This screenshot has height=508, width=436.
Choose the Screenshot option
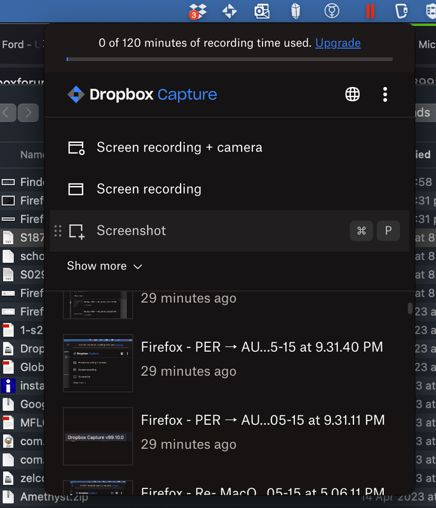tap(131, 231)
